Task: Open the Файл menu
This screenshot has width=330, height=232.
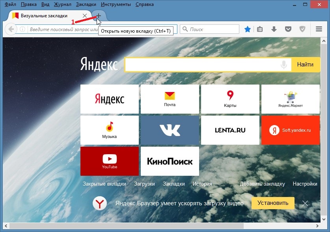Action: pos(10,4)
